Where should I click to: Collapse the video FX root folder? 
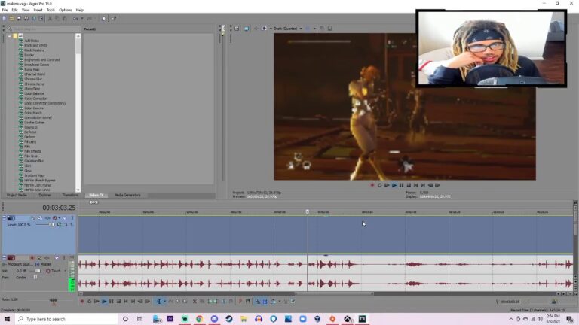tap(9, 35)
